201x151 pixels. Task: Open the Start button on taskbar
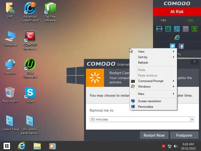7,146
